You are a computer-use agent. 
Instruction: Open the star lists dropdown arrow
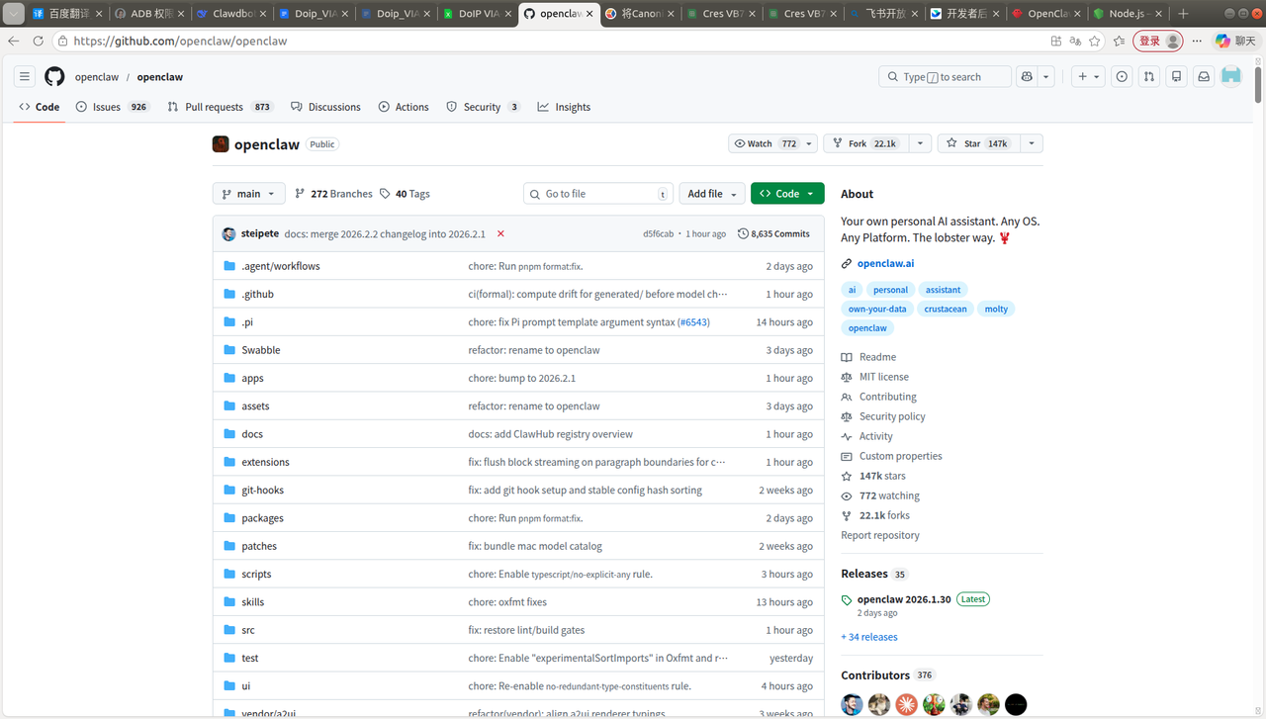coord(1032,143)
